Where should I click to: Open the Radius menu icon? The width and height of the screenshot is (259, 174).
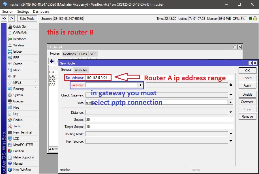point(10,120)
